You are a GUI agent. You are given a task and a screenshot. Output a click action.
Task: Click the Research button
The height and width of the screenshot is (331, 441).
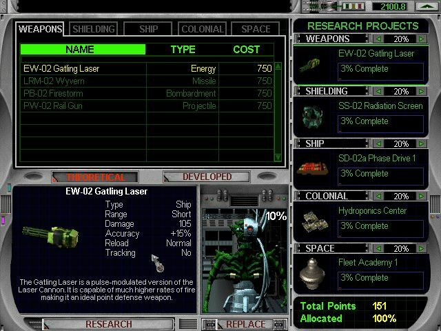108,324
